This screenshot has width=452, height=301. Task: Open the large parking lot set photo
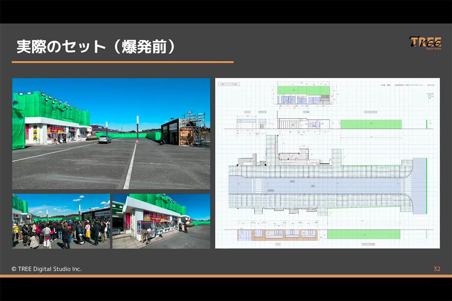112,134
